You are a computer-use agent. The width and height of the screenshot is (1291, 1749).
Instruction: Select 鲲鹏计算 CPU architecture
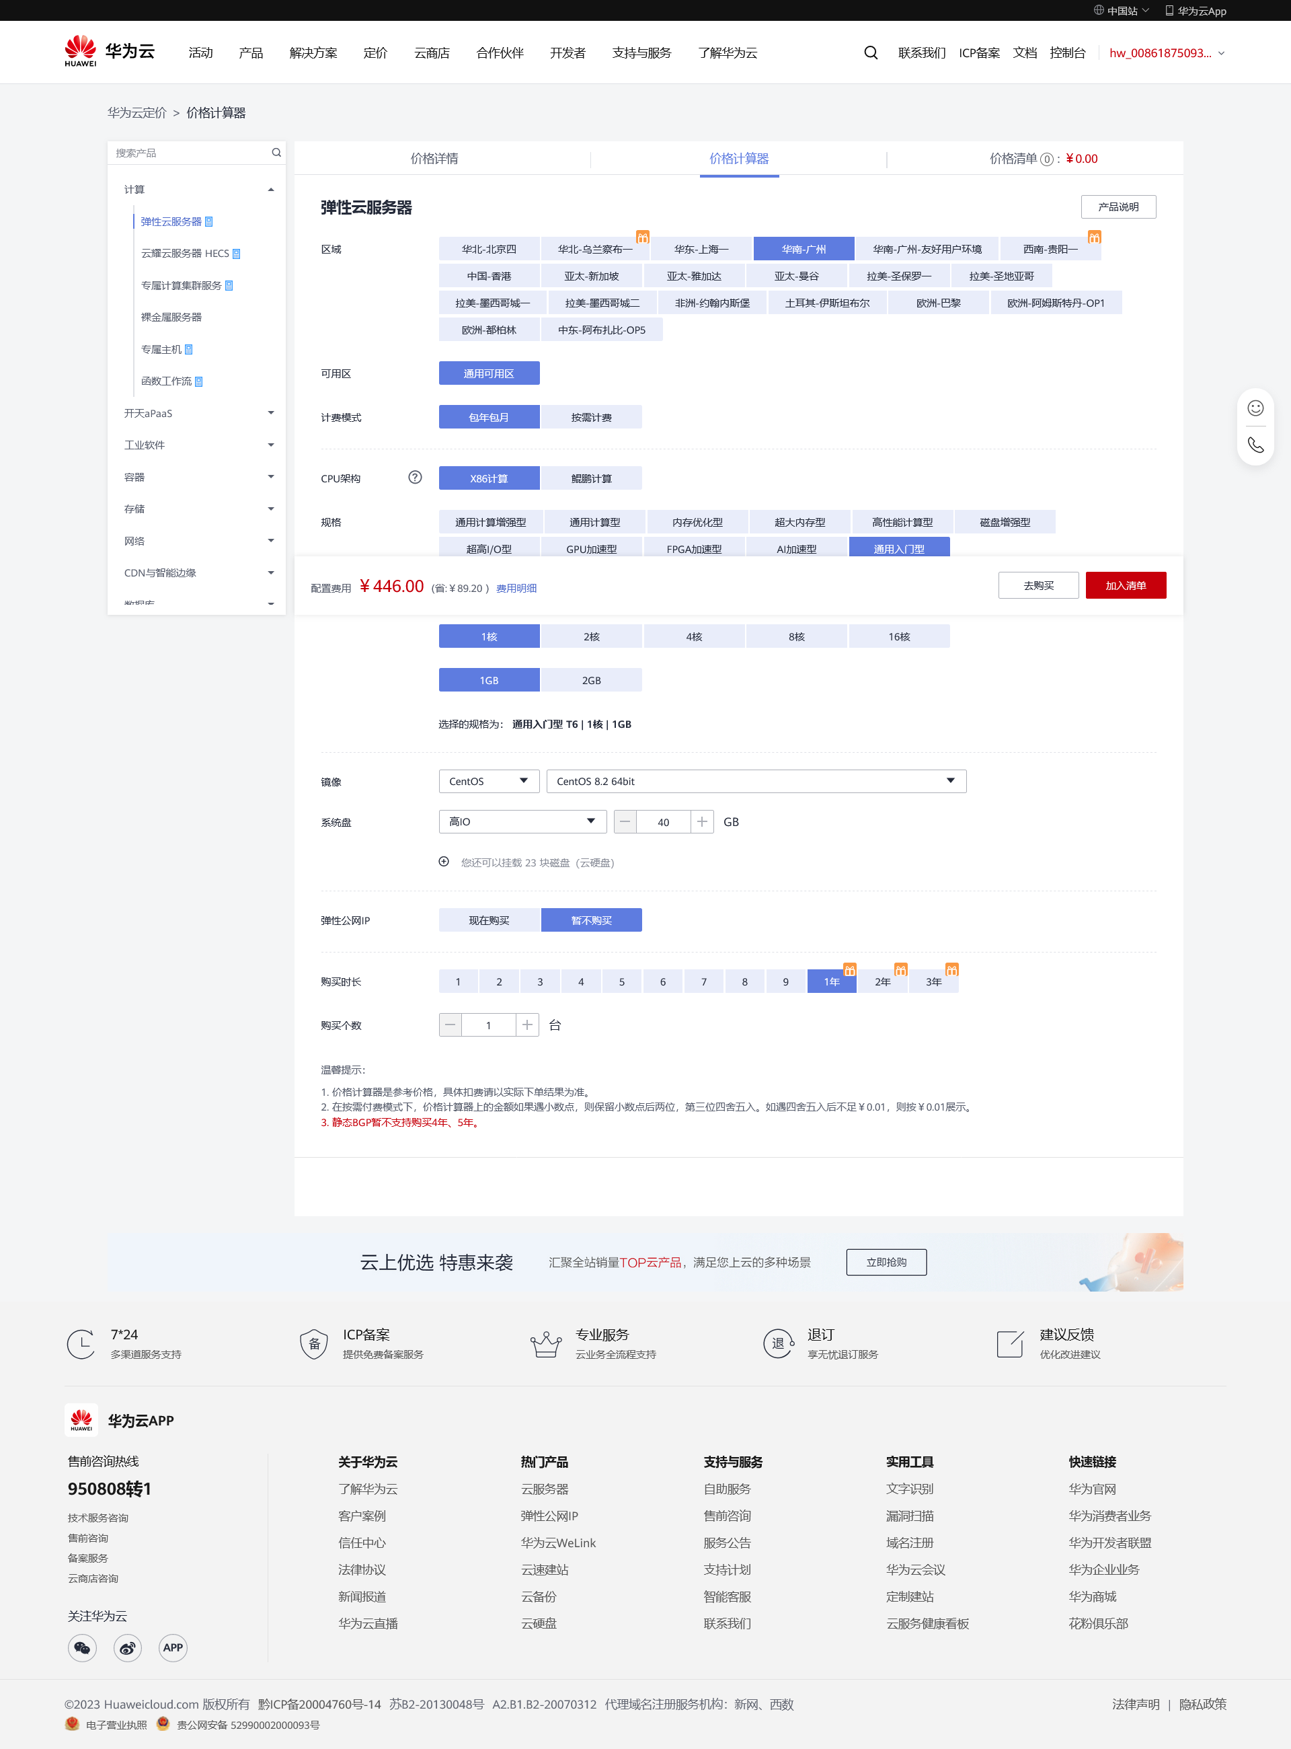[592, 478]
